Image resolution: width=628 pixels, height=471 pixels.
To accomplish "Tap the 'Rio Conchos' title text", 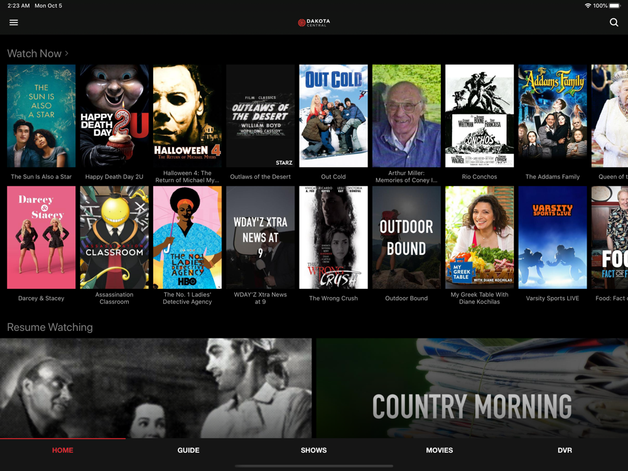I will coord(479,176).
